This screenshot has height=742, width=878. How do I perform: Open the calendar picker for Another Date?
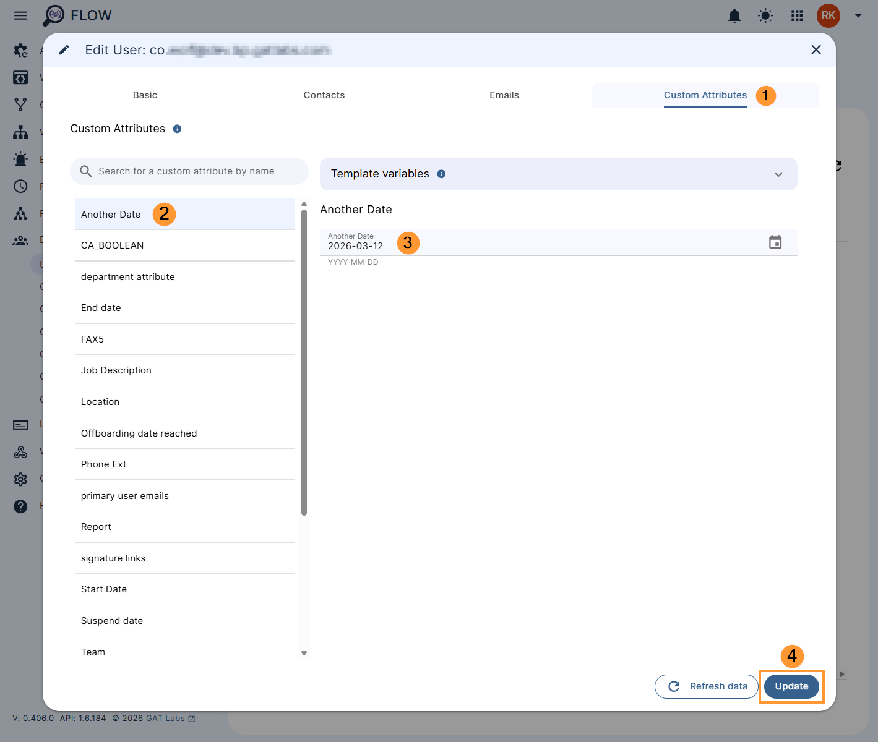point(776,242)
